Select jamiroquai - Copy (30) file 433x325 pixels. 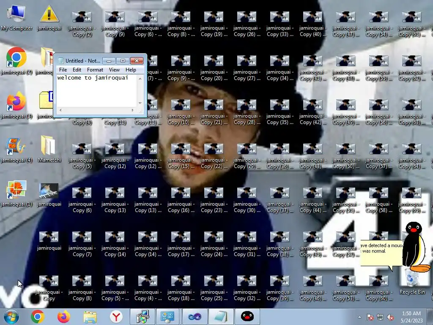tap(247, 200)
